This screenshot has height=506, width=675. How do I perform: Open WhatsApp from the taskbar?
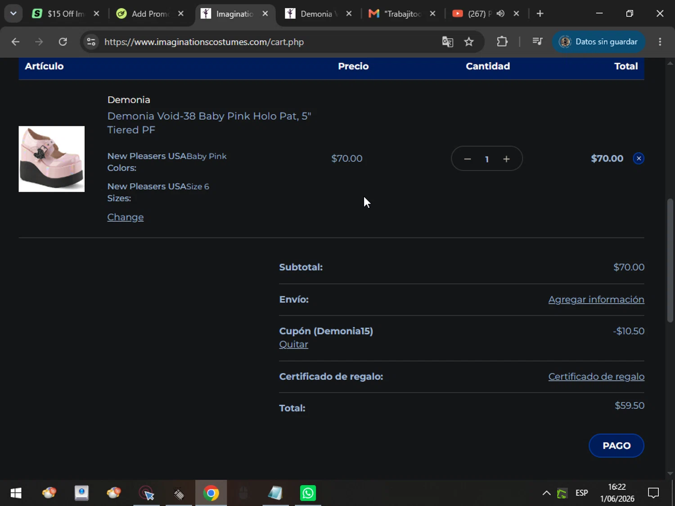coord(308,493)
